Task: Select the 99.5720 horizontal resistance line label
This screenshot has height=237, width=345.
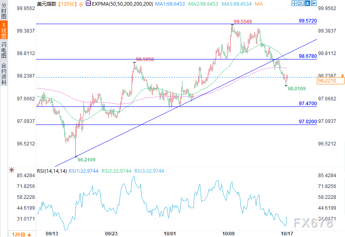Action: pos(308,20)
